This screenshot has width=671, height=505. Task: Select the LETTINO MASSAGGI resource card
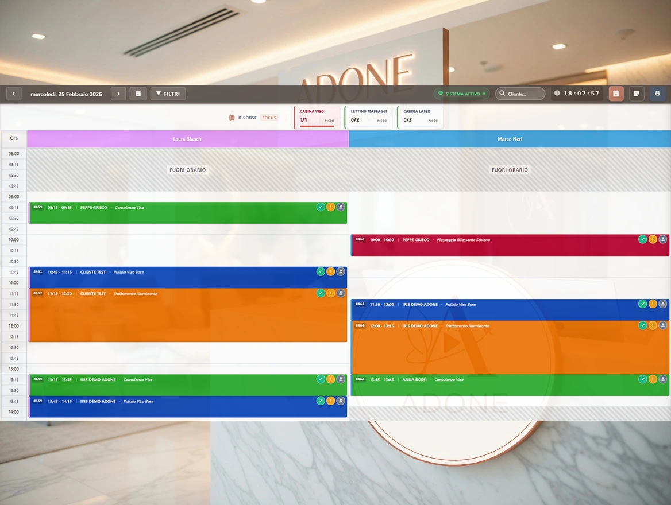point(368,117)
